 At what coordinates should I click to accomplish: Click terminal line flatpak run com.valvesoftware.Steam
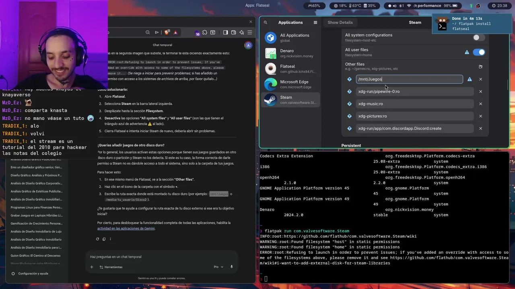click(x=307, y=231)
